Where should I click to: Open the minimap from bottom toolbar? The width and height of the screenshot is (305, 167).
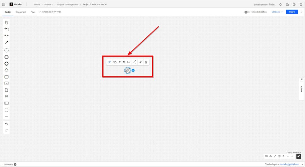pyautogui.click(x=279, y=156)
